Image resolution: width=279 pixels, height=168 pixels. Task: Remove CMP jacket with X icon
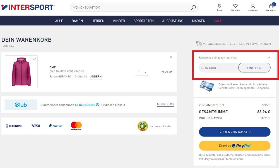point(171,57)
